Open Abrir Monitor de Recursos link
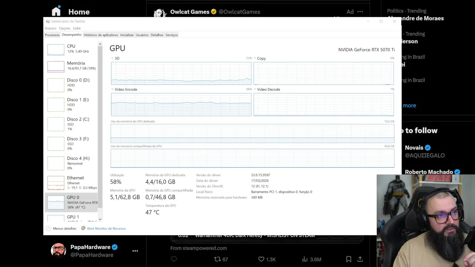The width and height of the screenshot is (475, 267). pos(106,228)
